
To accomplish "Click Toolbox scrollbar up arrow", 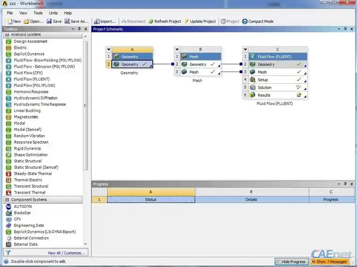I will pos(85,37).
